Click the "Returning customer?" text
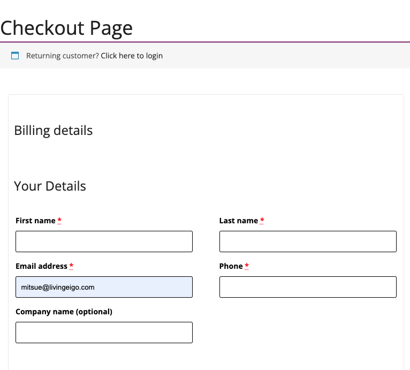 [63, 56]
